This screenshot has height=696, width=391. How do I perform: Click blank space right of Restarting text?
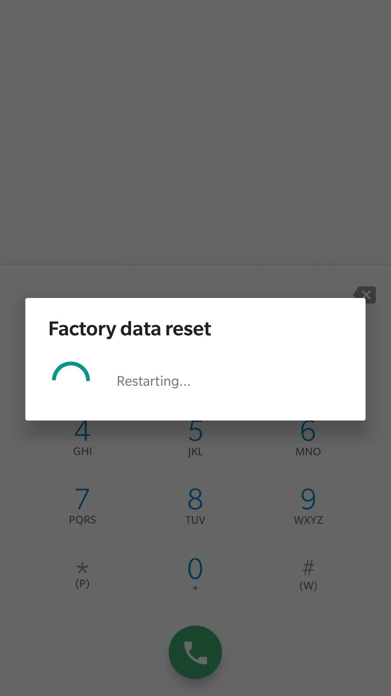tap(277, 381)
